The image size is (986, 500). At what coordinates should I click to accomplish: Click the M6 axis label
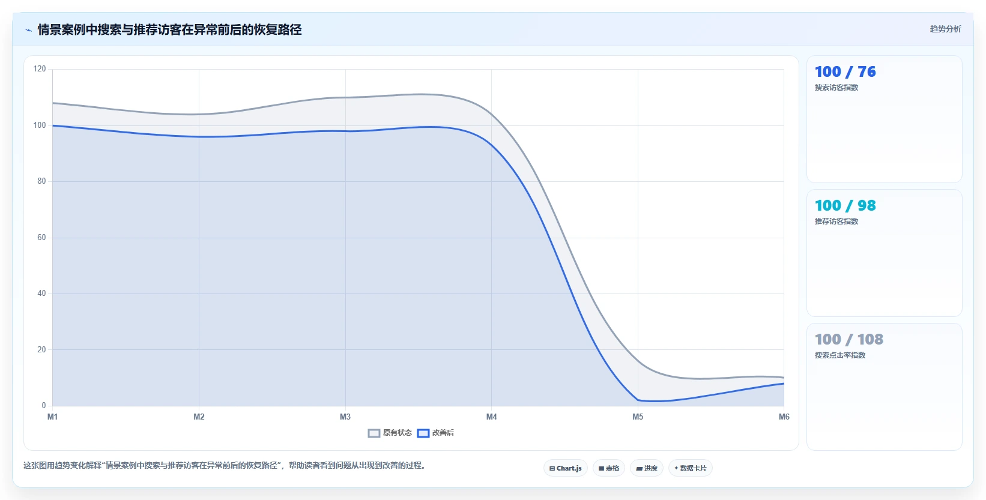[784, 417]
